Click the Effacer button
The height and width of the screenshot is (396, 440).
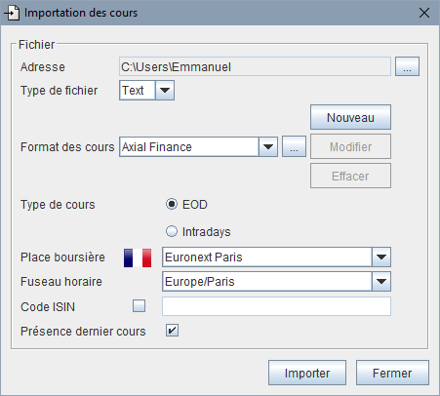pyautogui.click(x=350, y=176)
